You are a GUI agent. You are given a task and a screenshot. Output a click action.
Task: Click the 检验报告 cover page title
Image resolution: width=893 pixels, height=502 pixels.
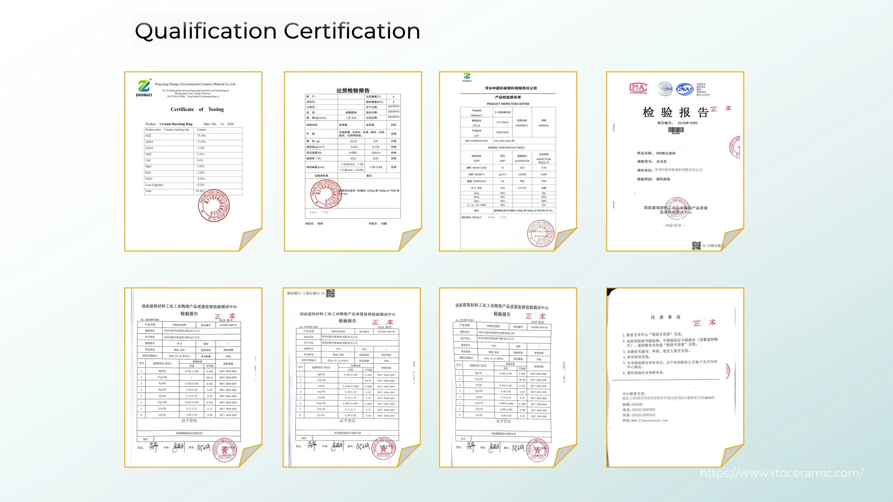[x=675, y=113]
